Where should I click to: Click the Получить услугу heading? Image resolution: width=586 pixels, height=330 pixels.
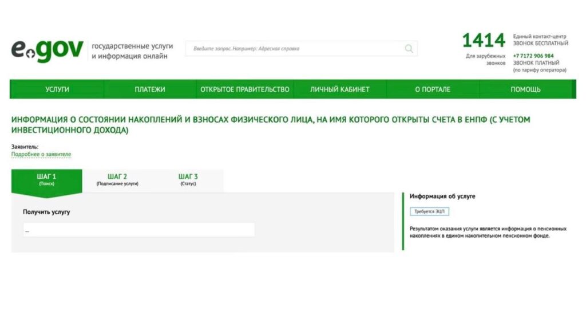46,212
